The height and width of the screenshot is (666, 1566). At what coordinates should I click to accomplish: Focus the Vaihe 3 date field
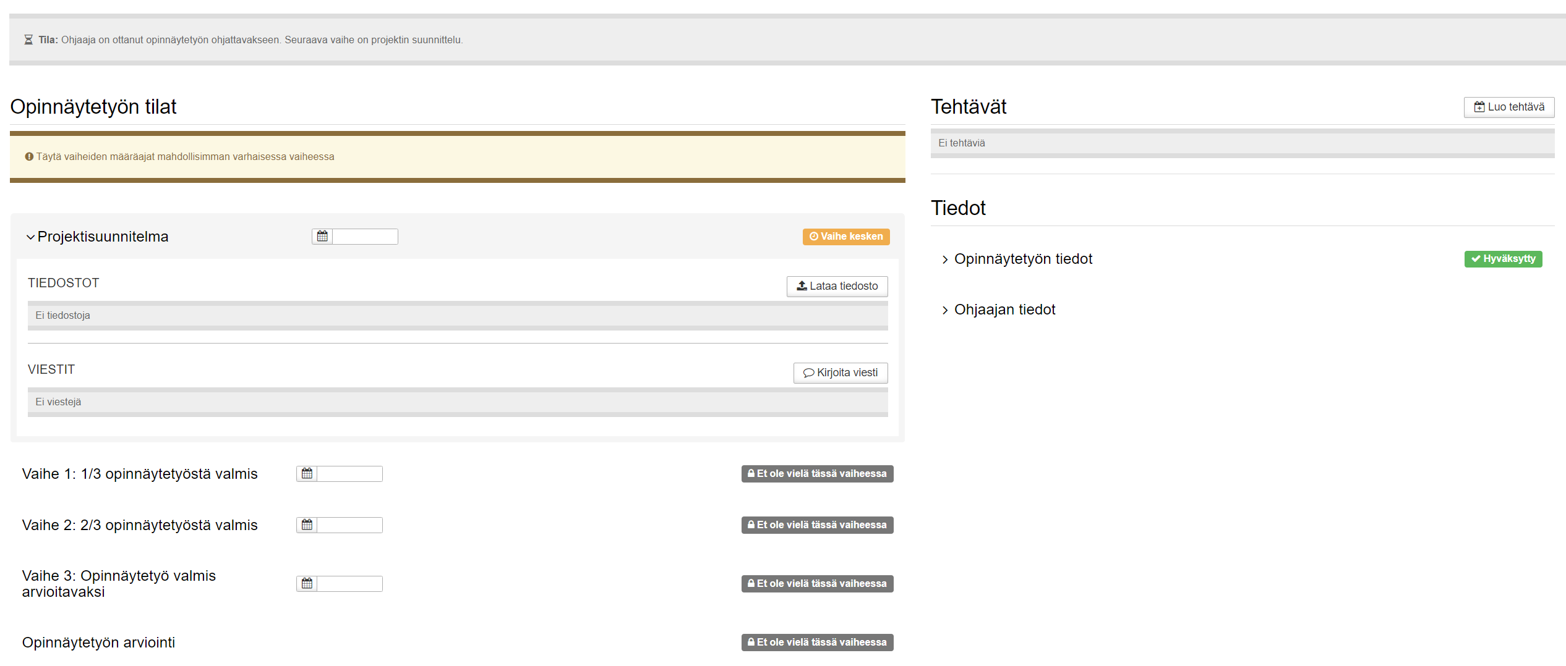click(x=349, y=584)
